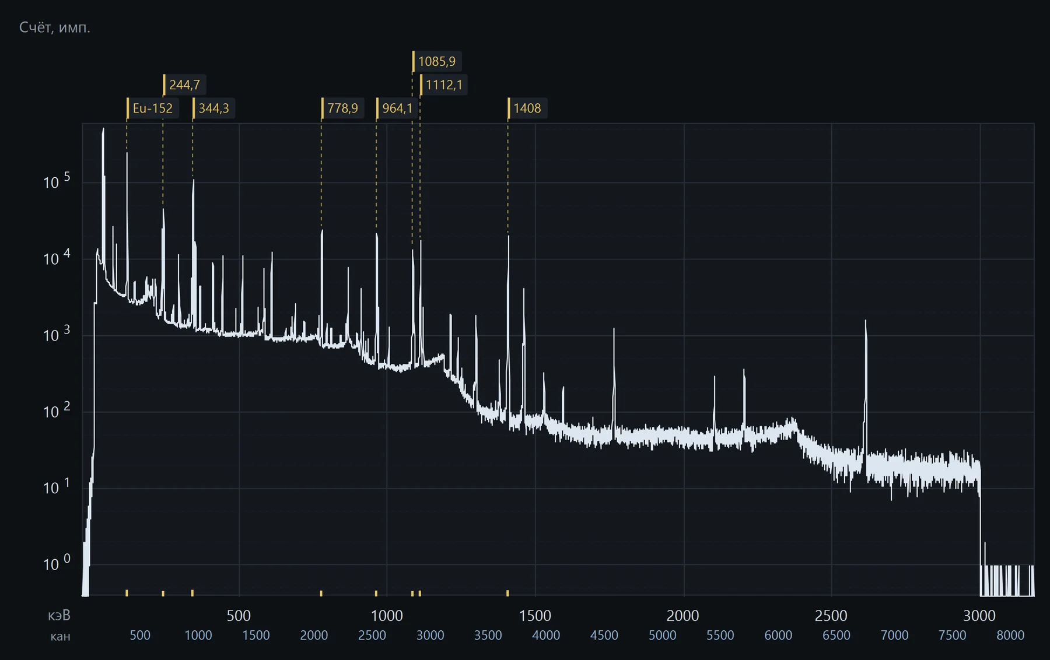Click the 10⁵ count axis label
This screenshot has height=660, width=1050.
click(x=57, y=181)
